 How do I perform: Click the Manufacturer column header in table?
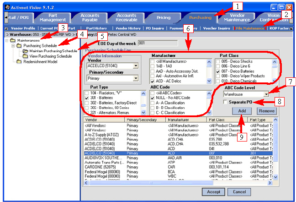pyautogui.click(x=186, y=120)
